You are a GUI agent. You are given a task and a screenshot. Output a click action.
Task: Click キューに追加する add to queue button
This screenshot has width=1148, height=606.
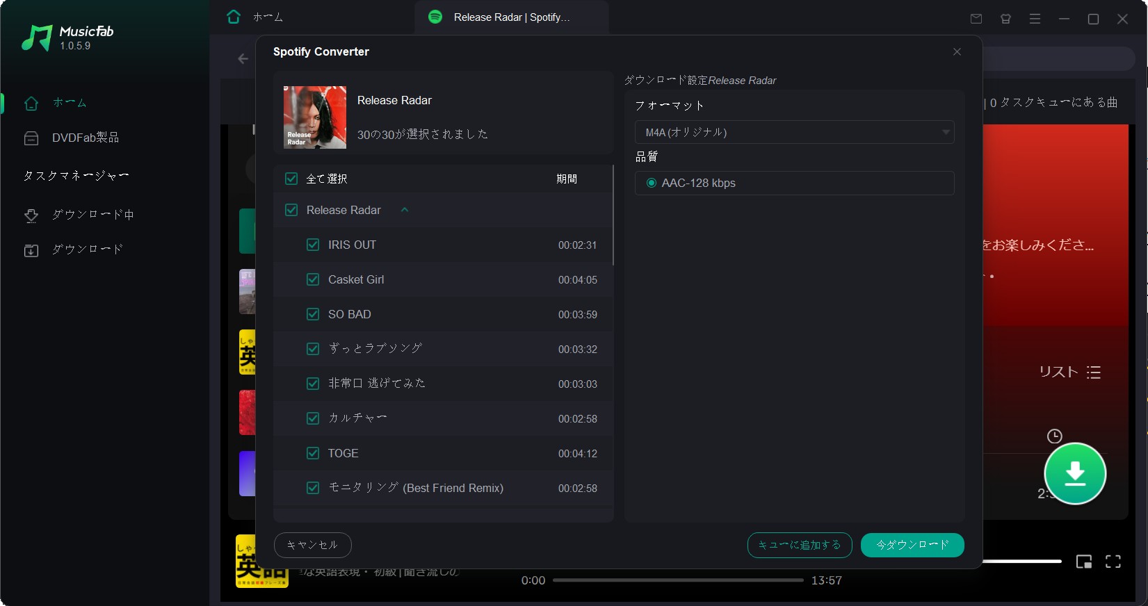click(x=799, y=545)
